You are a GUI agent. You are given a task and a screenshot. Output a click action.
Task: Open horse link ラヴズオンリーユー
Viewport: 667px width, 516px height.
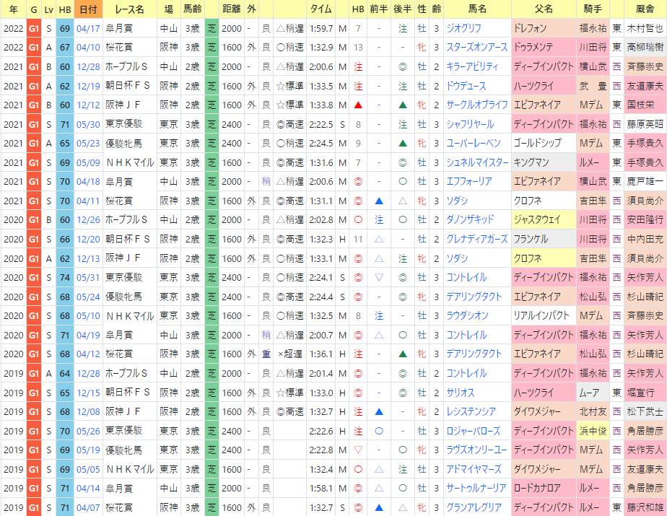pyautogui.click(x=477, y=450)
